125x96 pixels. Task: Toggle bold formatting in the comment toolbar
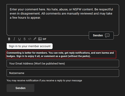point(9,39)
